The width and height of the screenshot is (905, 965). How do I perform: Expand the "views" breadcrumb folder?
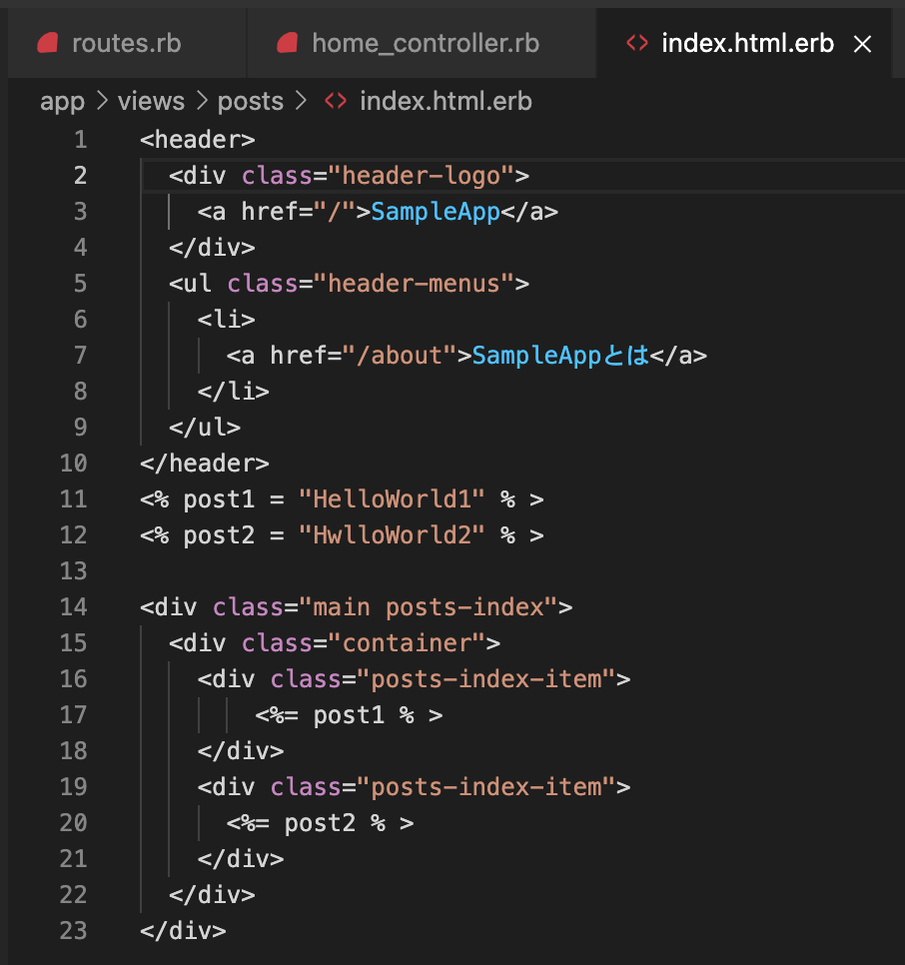pyautogui.click(x=151, y=101)
